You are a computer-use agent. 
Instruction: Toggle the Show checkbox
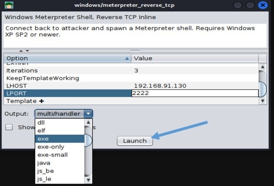tap(9, 127)
